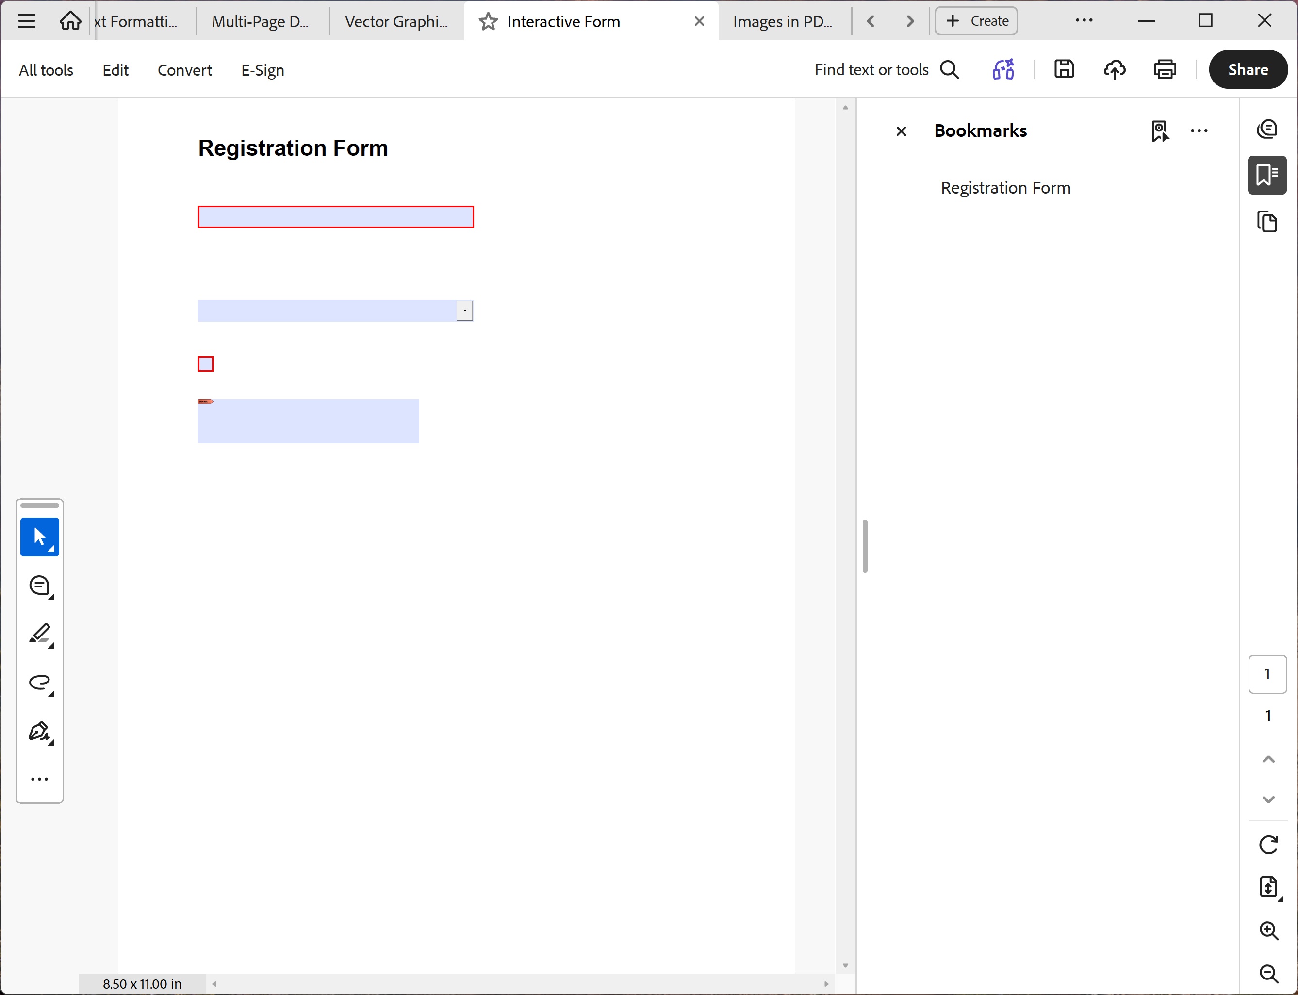This screenshot has height=995, width=1298.
Task: Toggle the Bookmarks panel in right rail
Action: coord(1267,175)
